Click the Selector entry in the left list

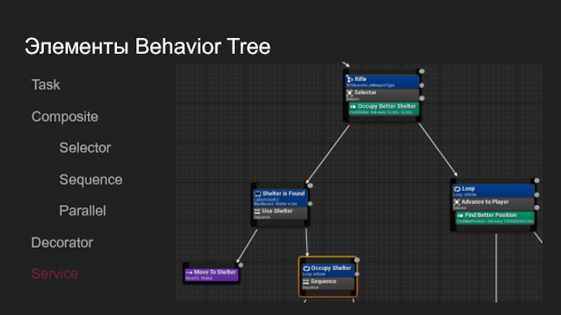coord(85,148)
